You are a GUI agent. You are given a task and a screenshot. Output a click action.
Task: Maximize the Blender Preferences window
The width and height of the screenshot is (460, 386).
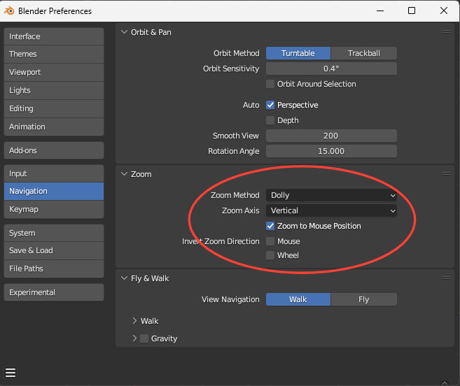pos(412,11)
